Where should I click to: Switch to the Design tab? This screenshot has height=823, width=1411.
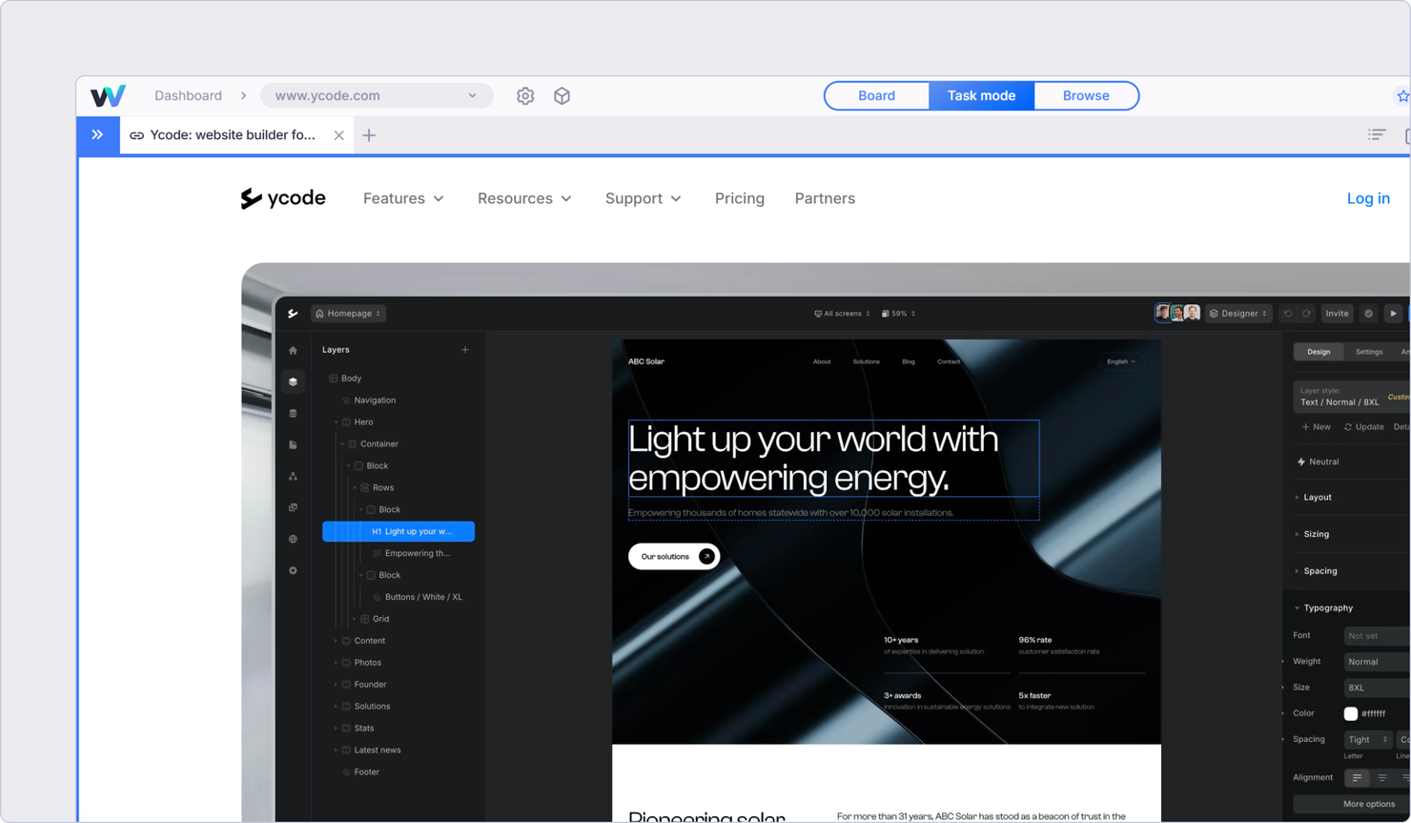pos(1319,352)
